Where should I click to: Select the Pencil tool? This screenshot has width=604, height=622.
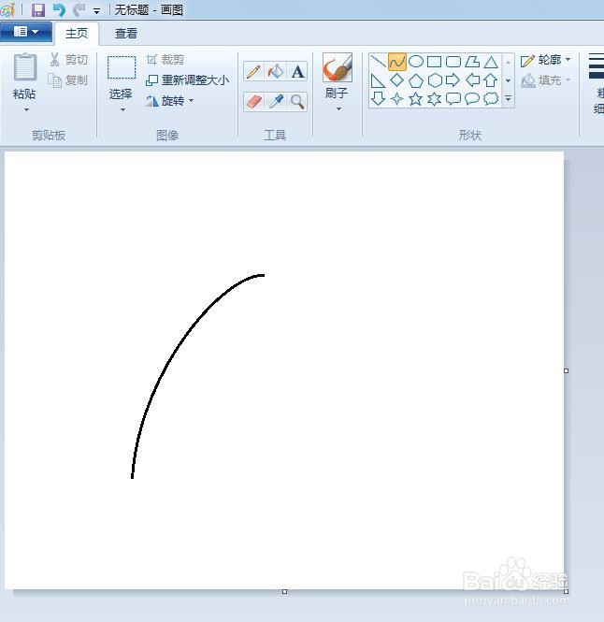pyautogui.click(x=253, y=72)
